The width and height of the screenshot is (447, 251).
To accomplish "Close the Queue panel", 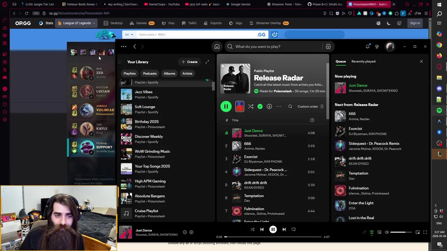I will point(421,61).
